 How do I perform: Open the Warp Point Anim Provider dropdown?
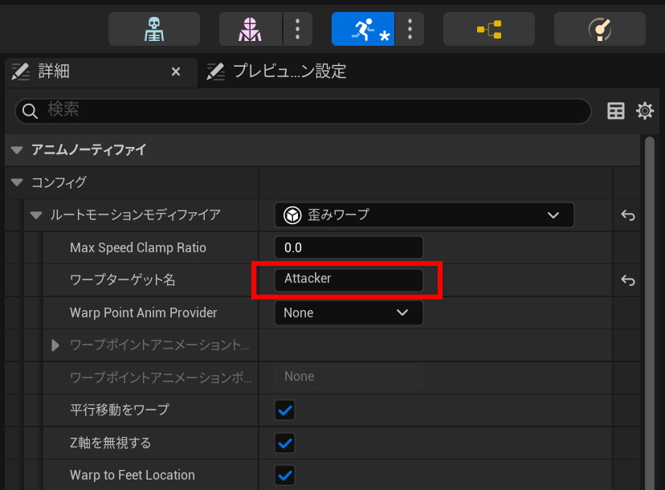point(348,312)
